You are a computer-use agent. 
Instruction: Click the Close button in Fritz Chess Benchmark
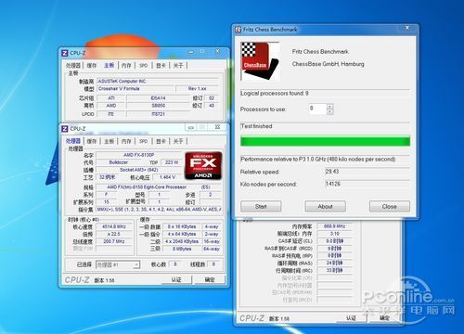pos(390,206)
